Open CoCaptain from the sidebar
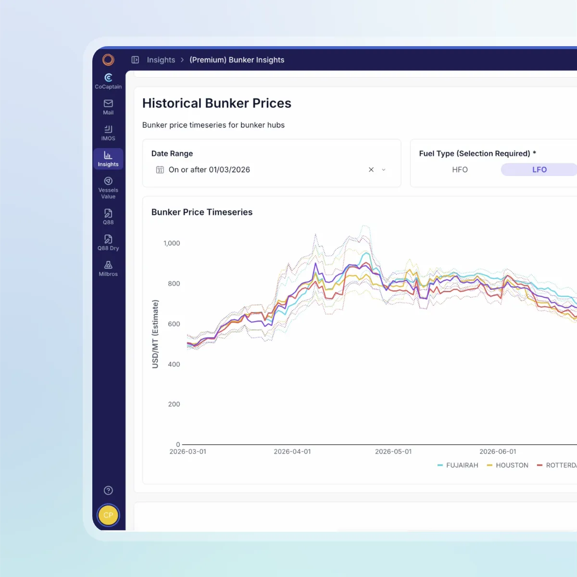The width and height of the screenshot is (577, 577). 108,81
